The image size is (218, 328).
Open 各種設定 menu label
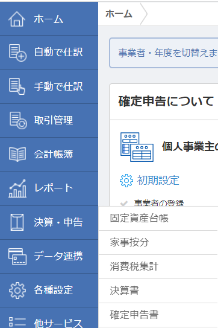coord(54,290)
